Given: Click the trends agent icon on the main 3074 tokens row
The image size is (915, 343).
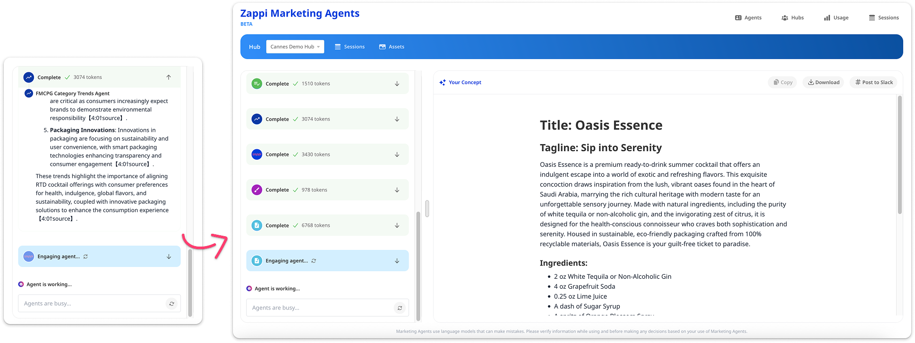Looking at the screenshot, I should (257, 119).
